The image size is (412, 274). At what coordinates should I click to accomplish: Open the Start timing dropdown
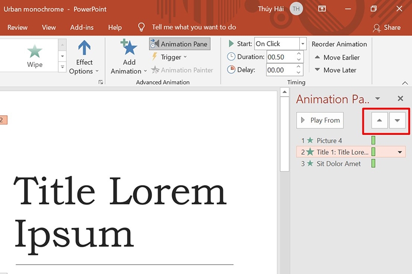tap(302, 44)
